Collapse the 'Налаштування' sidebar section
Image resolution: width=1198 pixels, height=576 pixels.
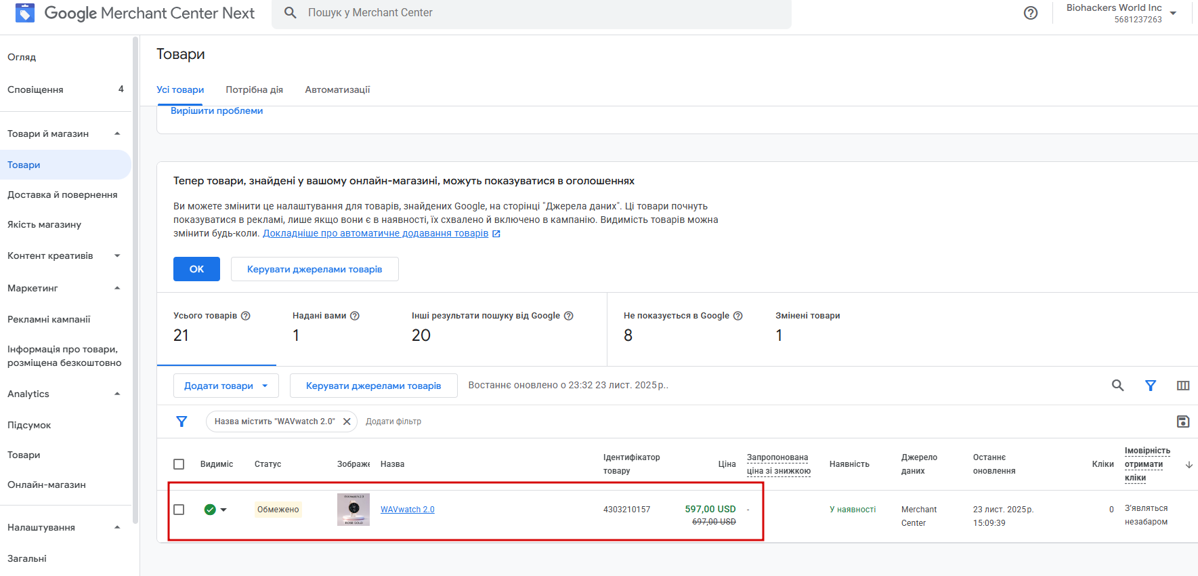pos(117,527)
